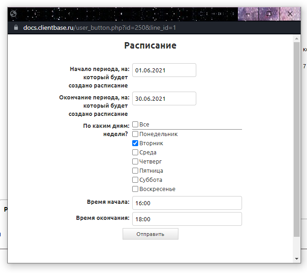Image resolution: width=307 pixels, height=273 pixels.
Task: Select the "Четверг" checkbox
Action: point(135,162)
